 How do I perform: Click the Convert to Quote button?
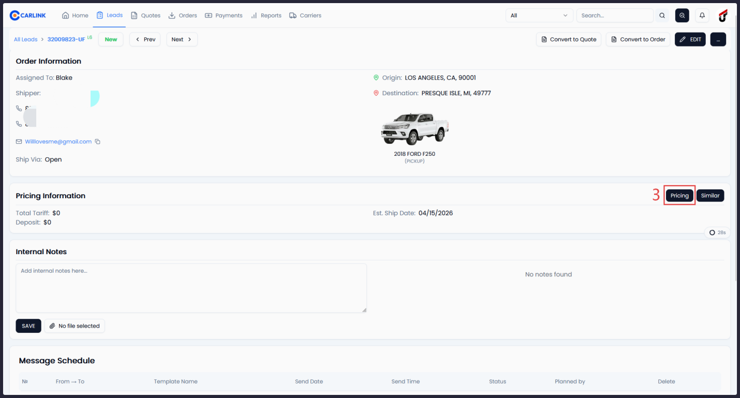tap(568, 39)
